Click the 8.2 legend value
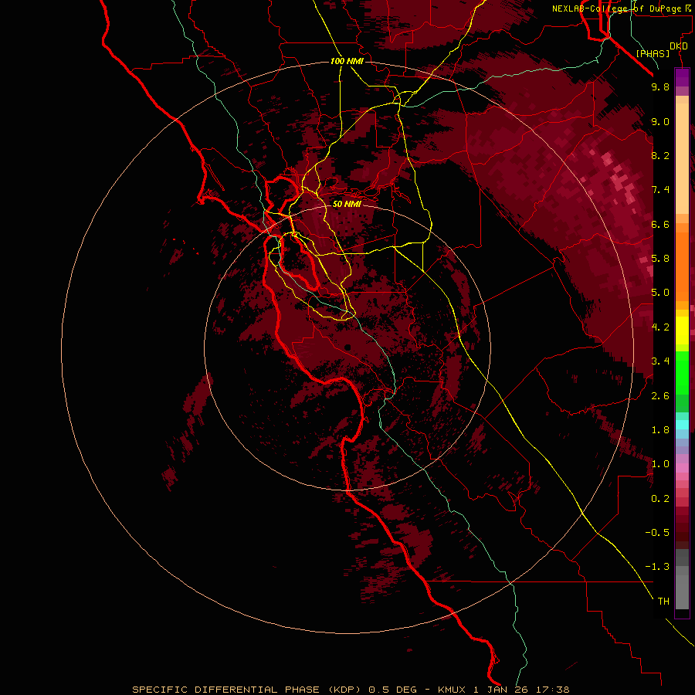Image resolution: width=695 pixels, height=695 pixels. click(x=660, y=155)
